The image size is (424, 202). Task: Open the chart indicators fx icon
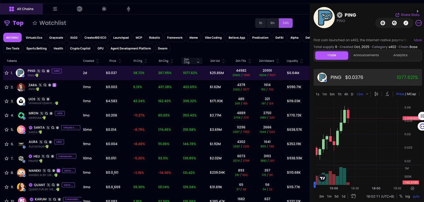[x=387, y=94]
